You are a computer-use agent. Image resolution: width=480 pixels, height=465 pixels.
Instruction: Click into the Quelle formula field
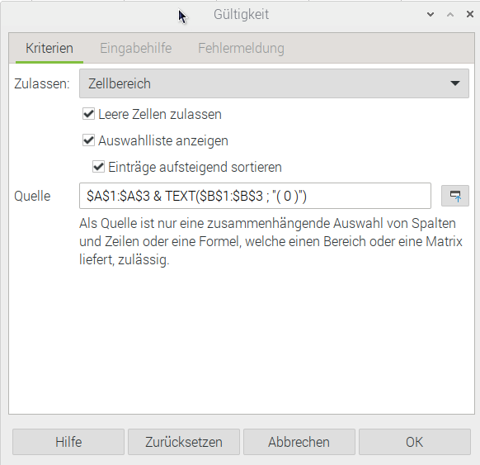255,196
